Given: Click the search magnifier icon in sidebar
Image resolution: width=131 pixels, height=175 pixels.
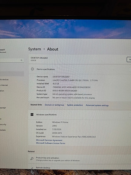Looking at the screenshot, I should 22,60.
